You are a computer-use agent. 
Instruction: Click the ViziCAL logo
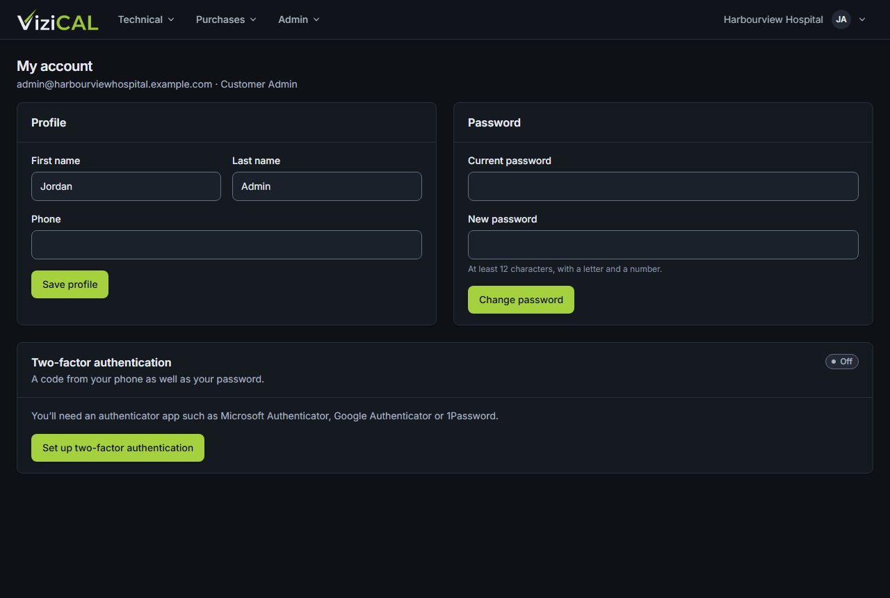[58, 20]
